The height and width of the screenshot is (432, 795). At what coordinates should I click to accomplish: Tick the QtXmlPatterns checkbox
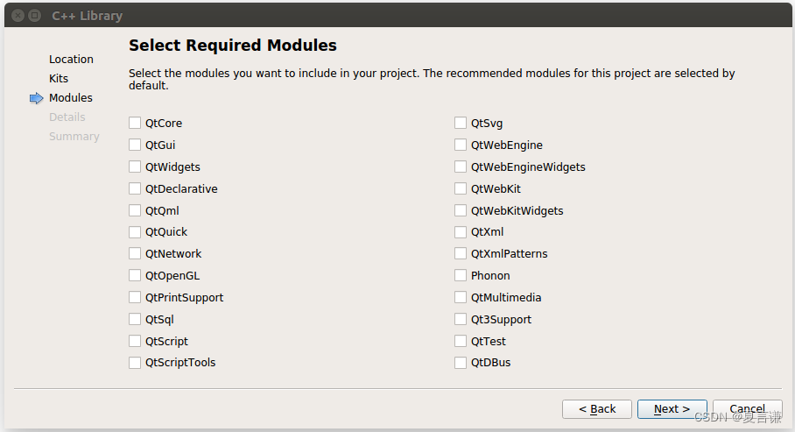pos(461,253)
